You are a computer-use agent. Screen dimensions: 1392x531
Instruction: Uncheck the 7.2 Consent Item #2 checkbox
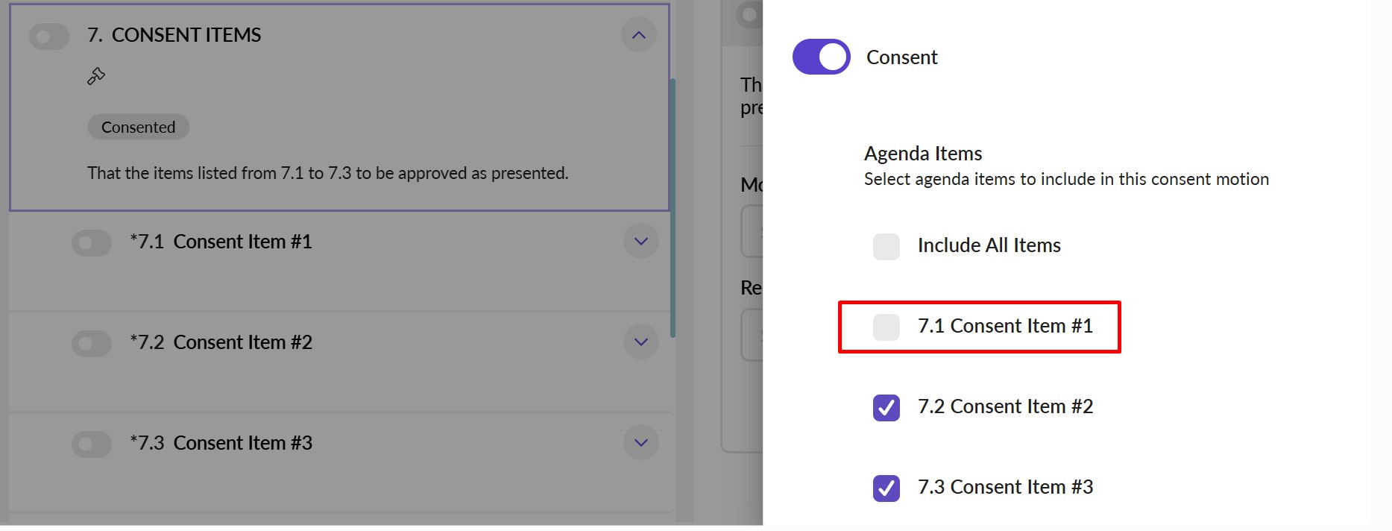point(886,407)
